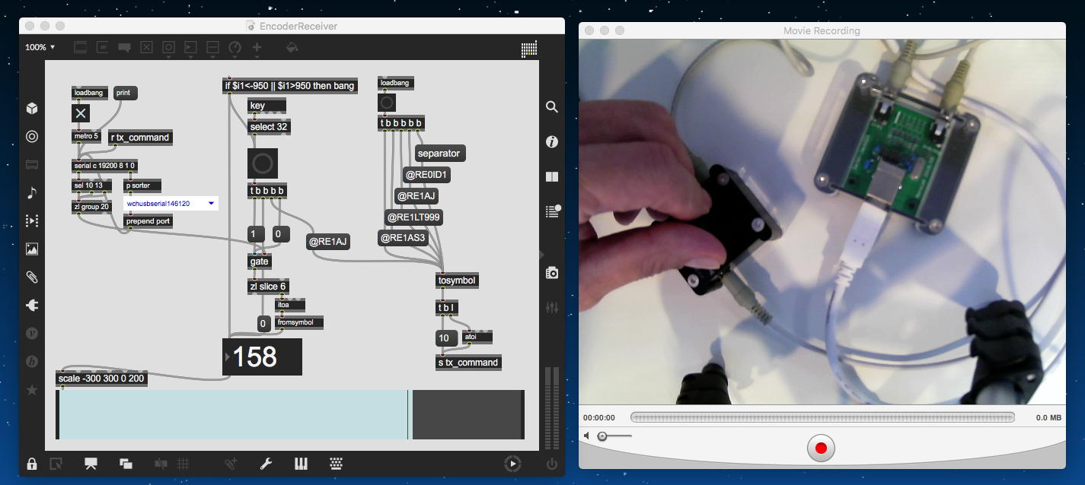1085x485 pixels.
Task: Click the bang button below key select
Action: point(263,163)
